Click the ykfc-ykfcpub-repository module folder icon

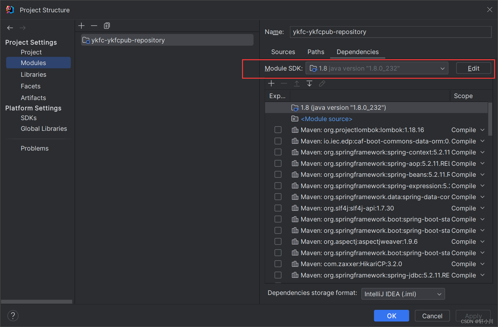pyautogui.click(x=86, y=40)
